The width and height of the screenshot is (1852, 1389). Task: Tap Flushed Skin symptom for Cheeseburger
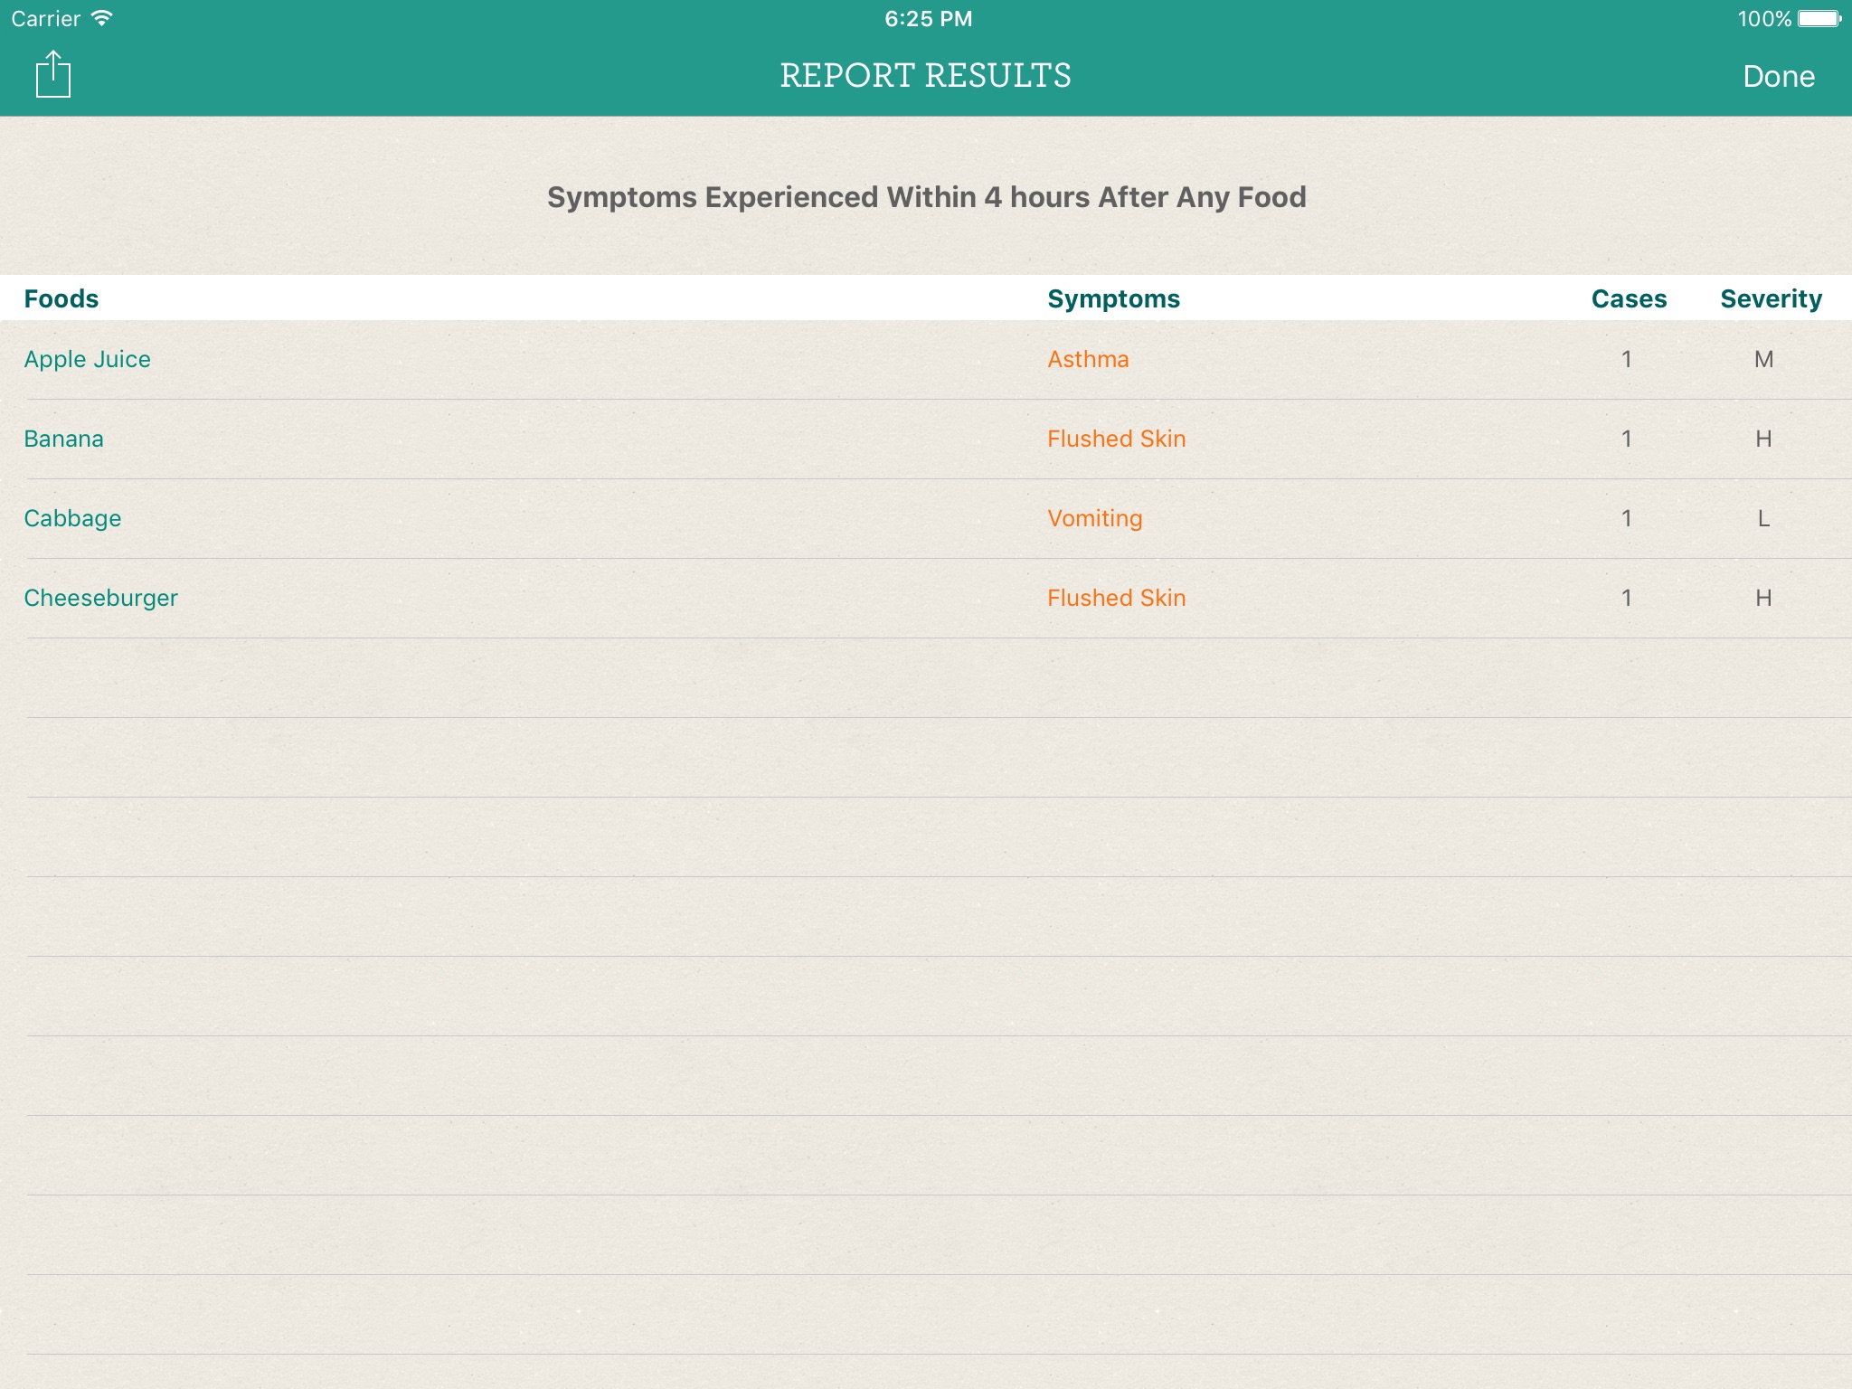click(1116, 598)
